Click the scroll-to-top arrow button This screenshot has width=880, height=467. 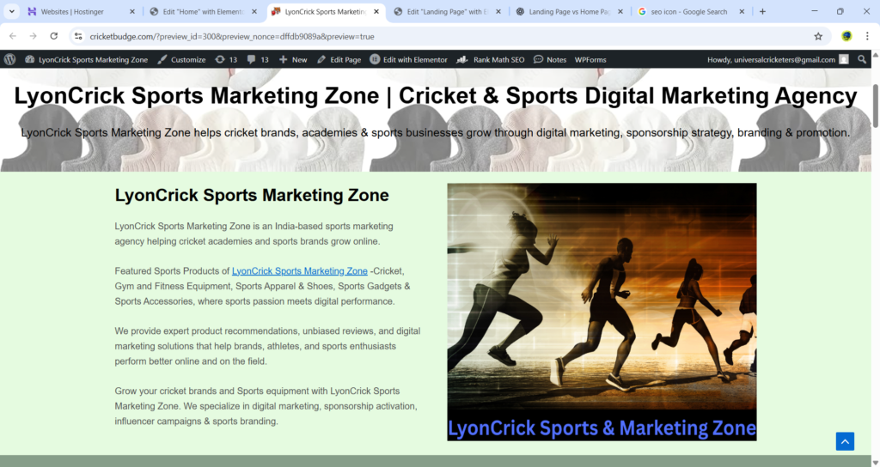coord(845,441)
